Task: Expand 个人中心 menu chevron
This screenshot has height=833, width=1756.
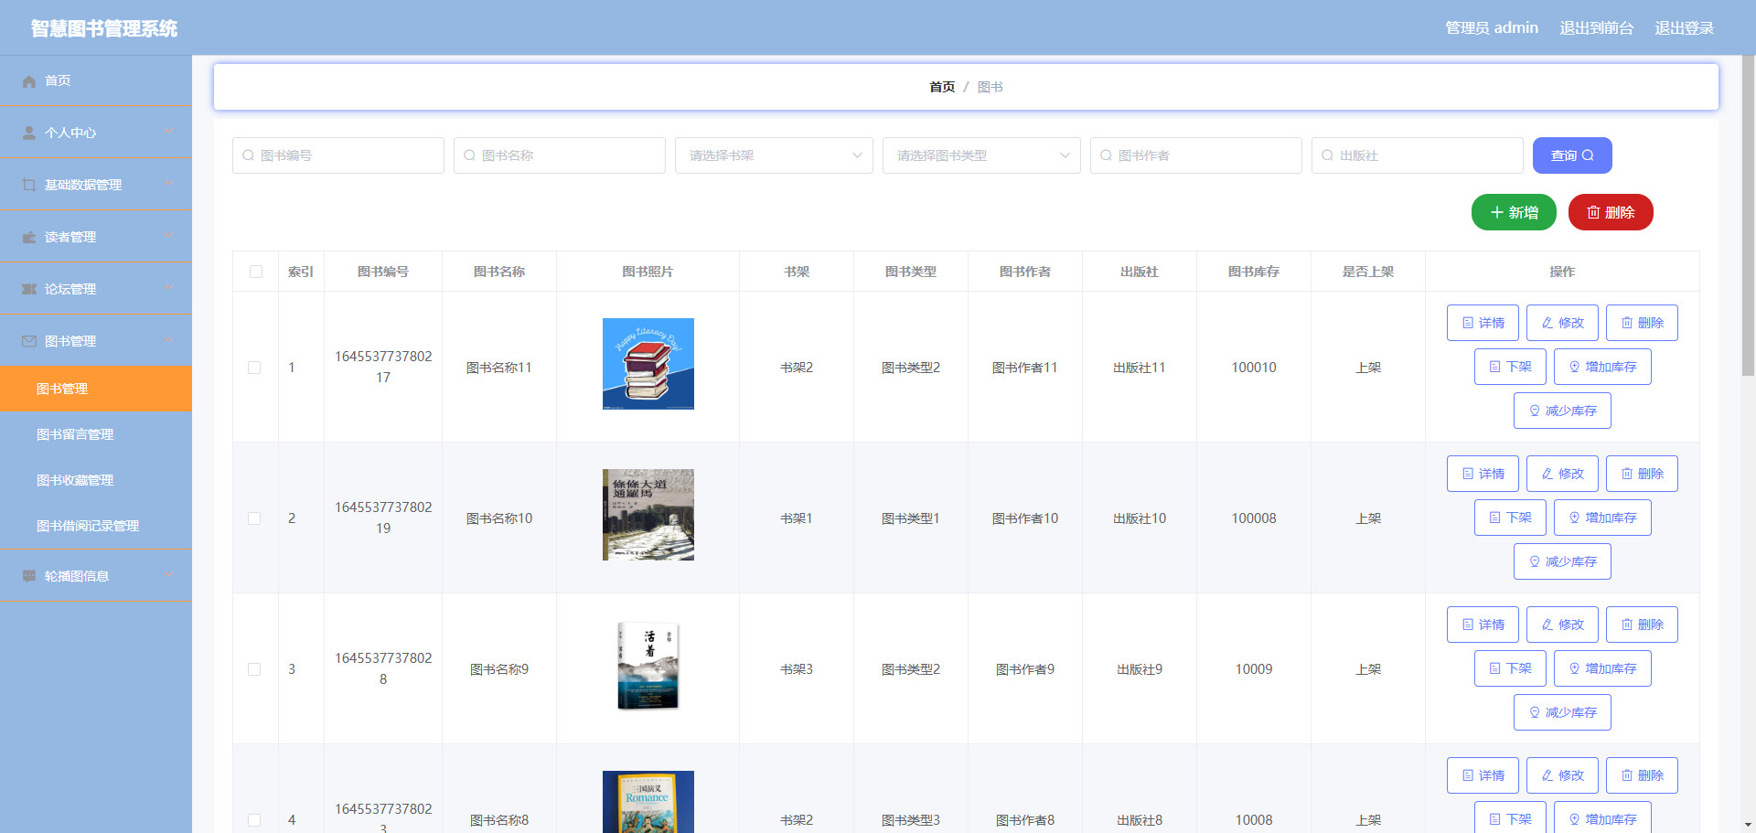Action: (168, 132)
